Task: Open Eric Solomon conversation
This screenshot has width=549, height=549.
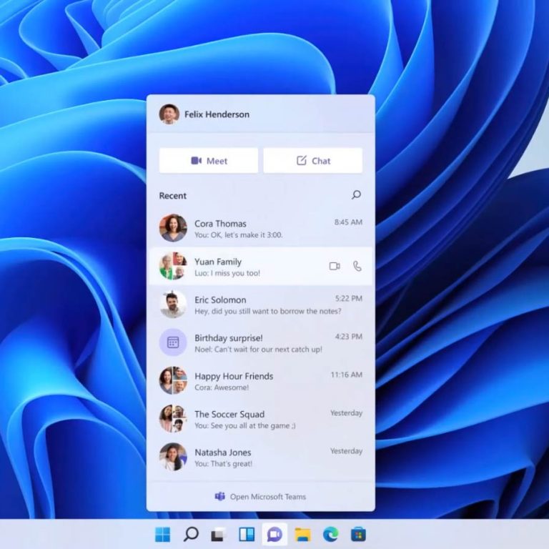Action: pyautogui.click(x=260, y=305)
